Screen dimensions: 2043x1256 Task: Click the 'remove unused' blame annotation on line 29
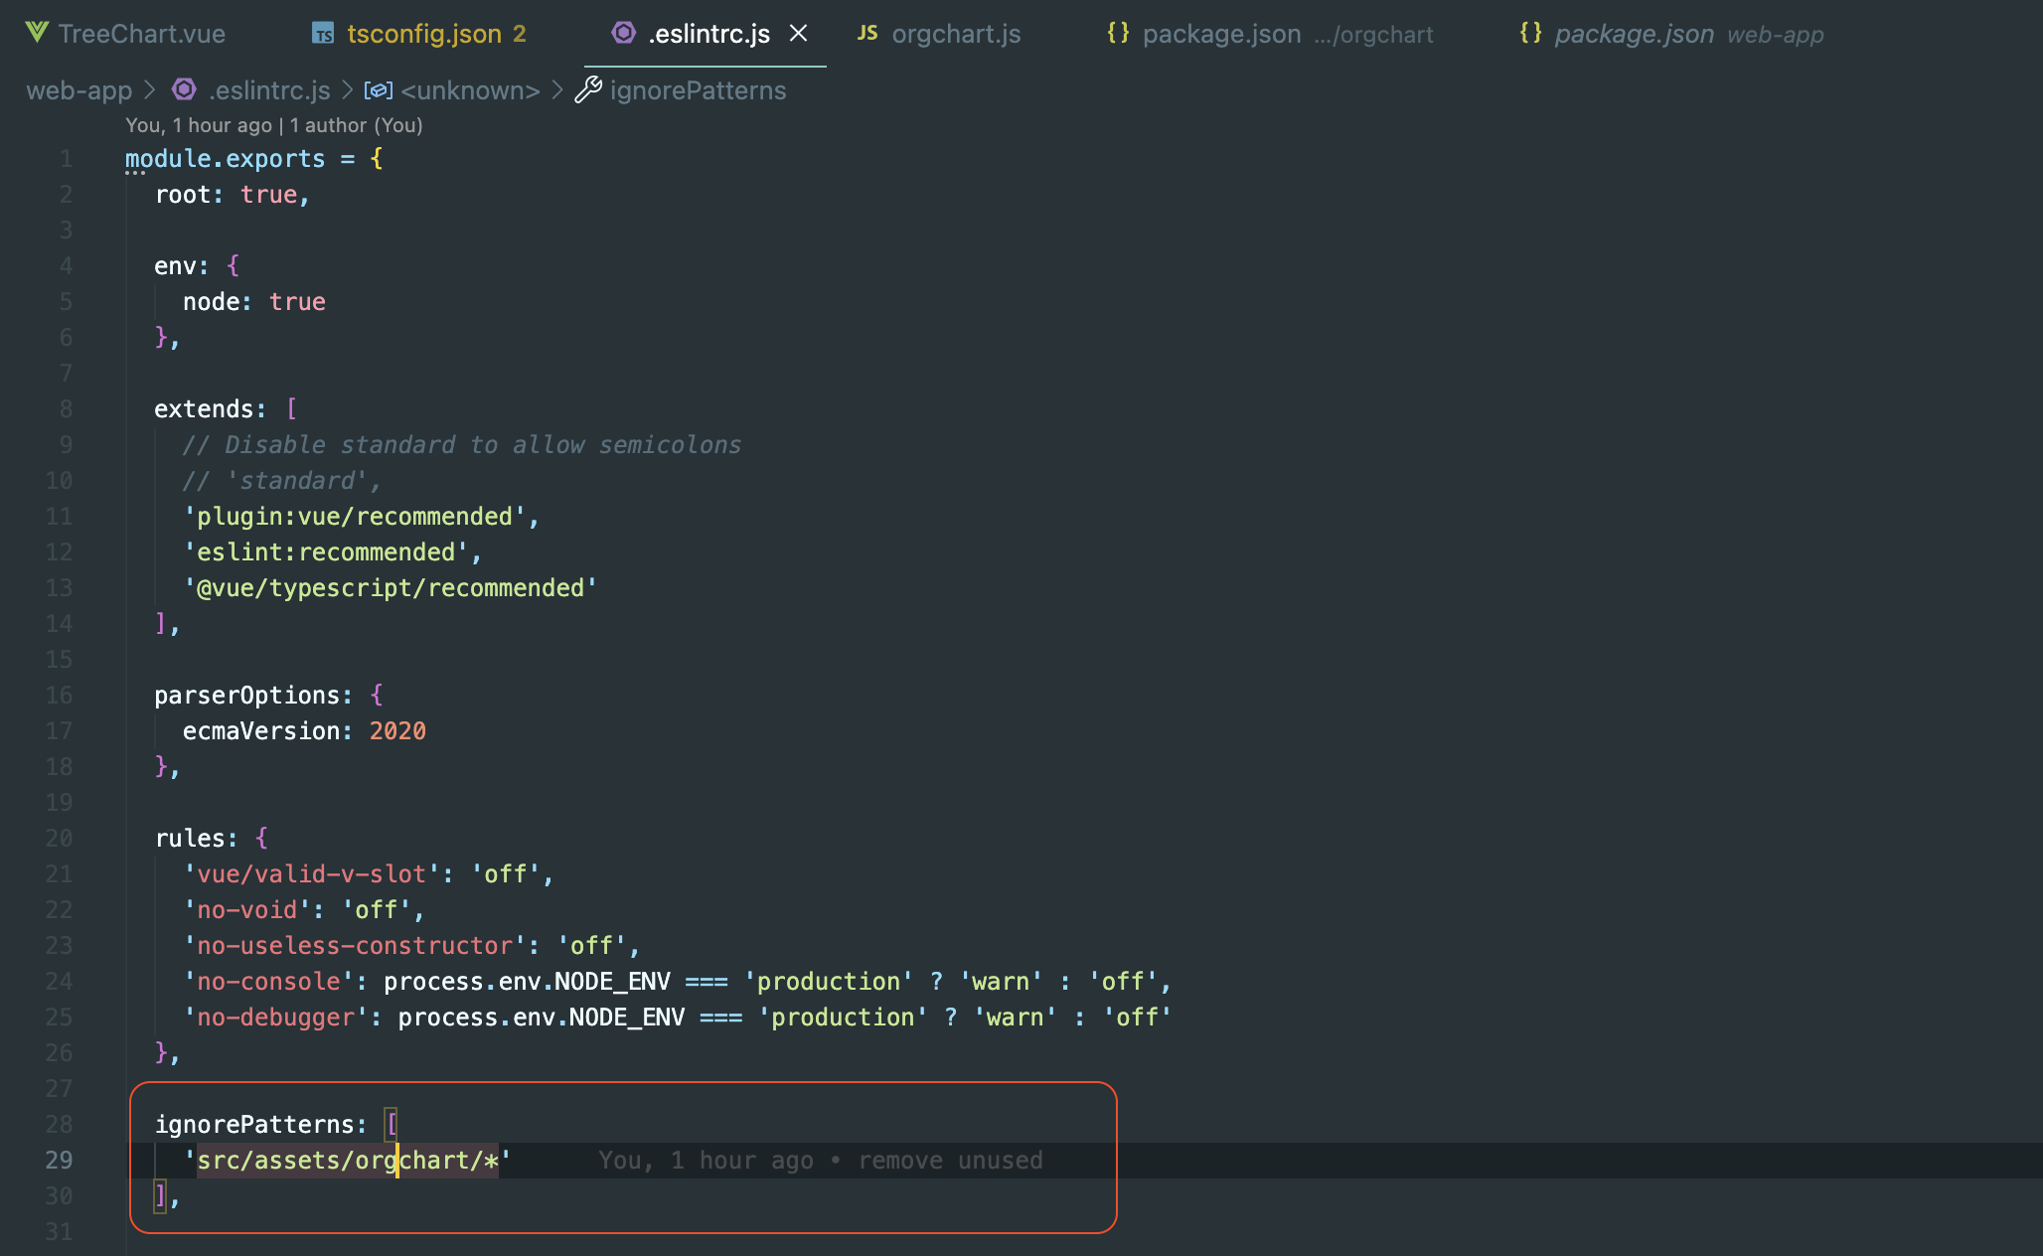949,1159
